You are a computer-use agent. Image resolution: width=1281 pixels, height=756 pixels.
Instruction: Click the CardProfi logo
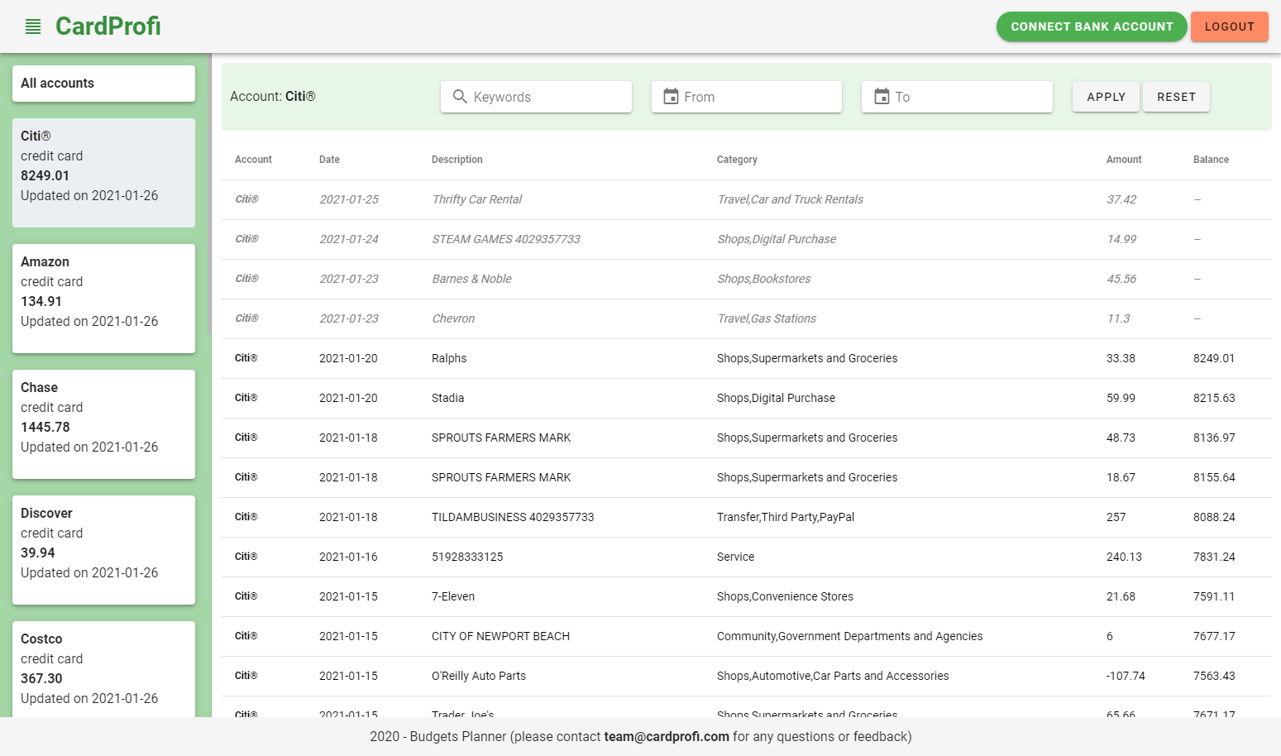pos(108,26)
